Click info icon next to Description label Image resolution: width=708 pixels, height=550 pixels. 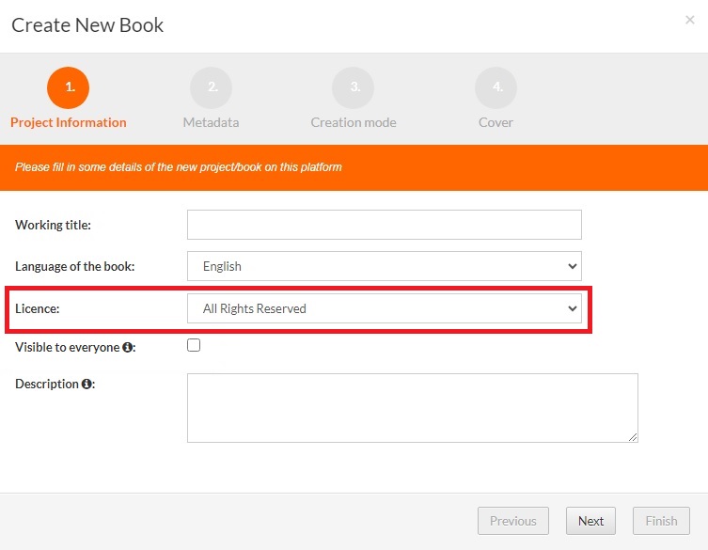87,384
